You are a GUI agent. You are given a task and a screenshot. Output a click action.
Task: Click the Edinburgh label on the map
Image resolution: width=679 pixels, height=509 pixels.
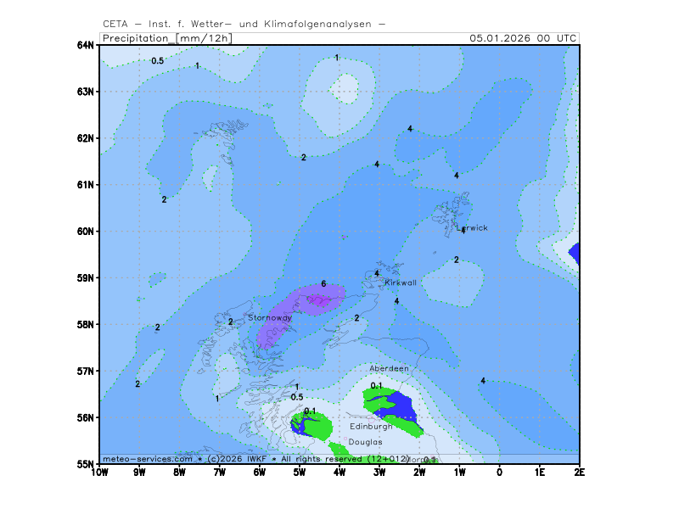point(371,427)
